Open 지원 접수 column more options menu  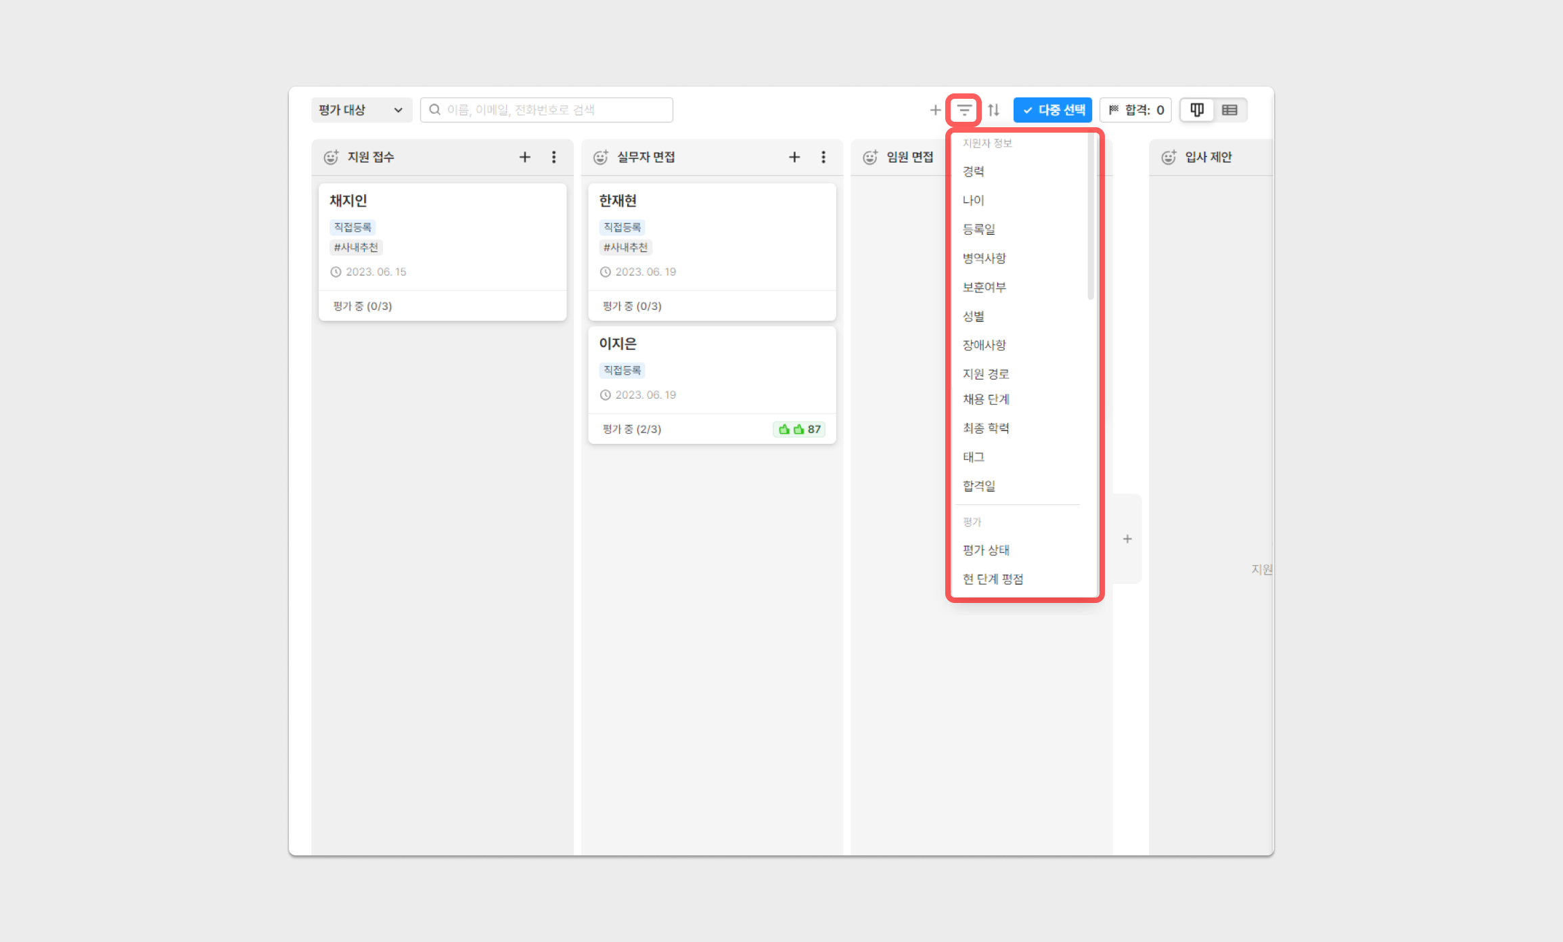pos(553,157)
